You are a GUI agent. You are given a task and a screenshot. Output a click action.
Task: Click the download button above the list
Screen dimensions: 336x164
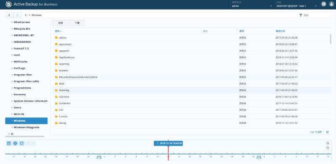click(77, 23)
